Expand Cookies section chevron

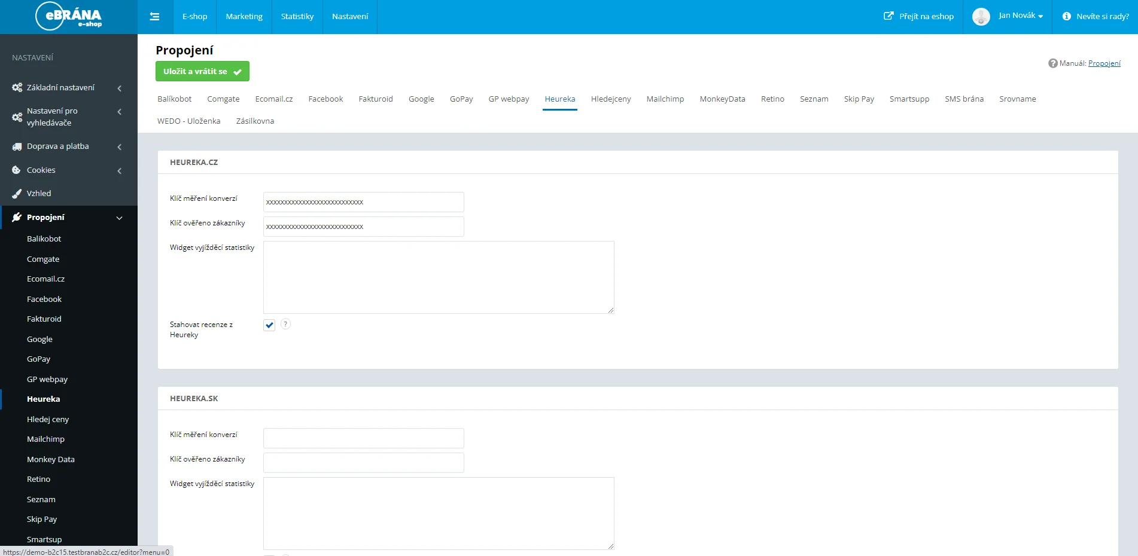(x=120, y=171)
